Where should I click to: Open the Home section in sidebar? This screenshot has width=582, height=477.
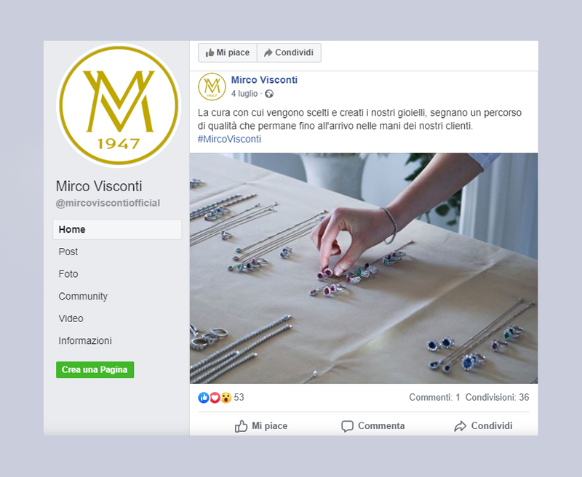117,229
